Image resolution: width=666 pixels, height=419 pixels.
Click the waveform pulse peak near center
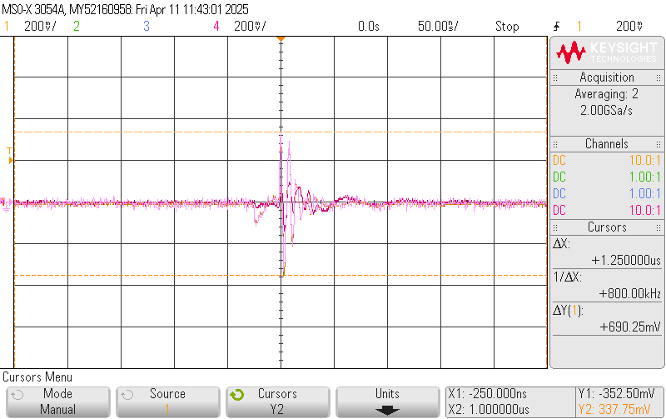[x=281, y=137]
